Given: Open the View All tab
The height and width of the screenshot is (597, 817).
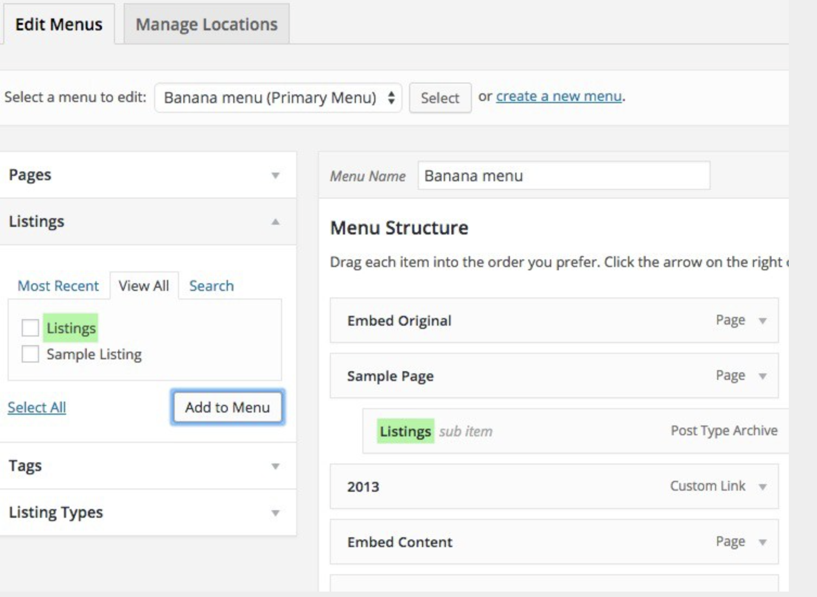Looking at the screenshot, I should 144,285.
